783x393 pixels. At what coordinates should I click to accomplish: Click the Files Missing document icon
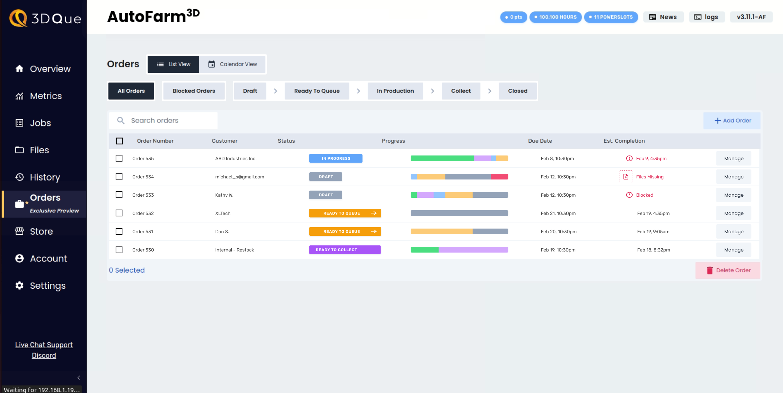pyautogui.click(x=625, y=177)
